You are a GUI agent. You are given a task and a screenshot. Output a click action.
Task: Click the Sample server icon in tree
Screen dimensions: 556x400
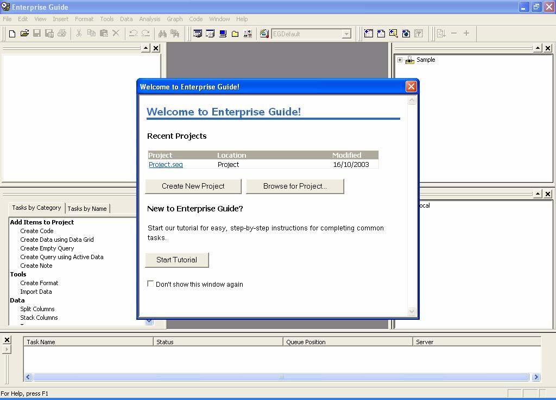(x=410, y=60)
